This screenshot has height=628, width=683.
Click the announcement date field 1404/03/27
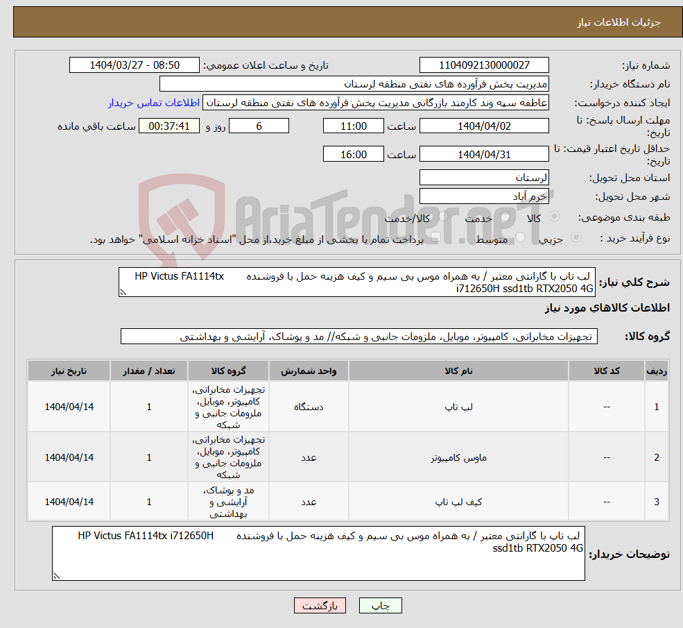click(x=135, y=65)
